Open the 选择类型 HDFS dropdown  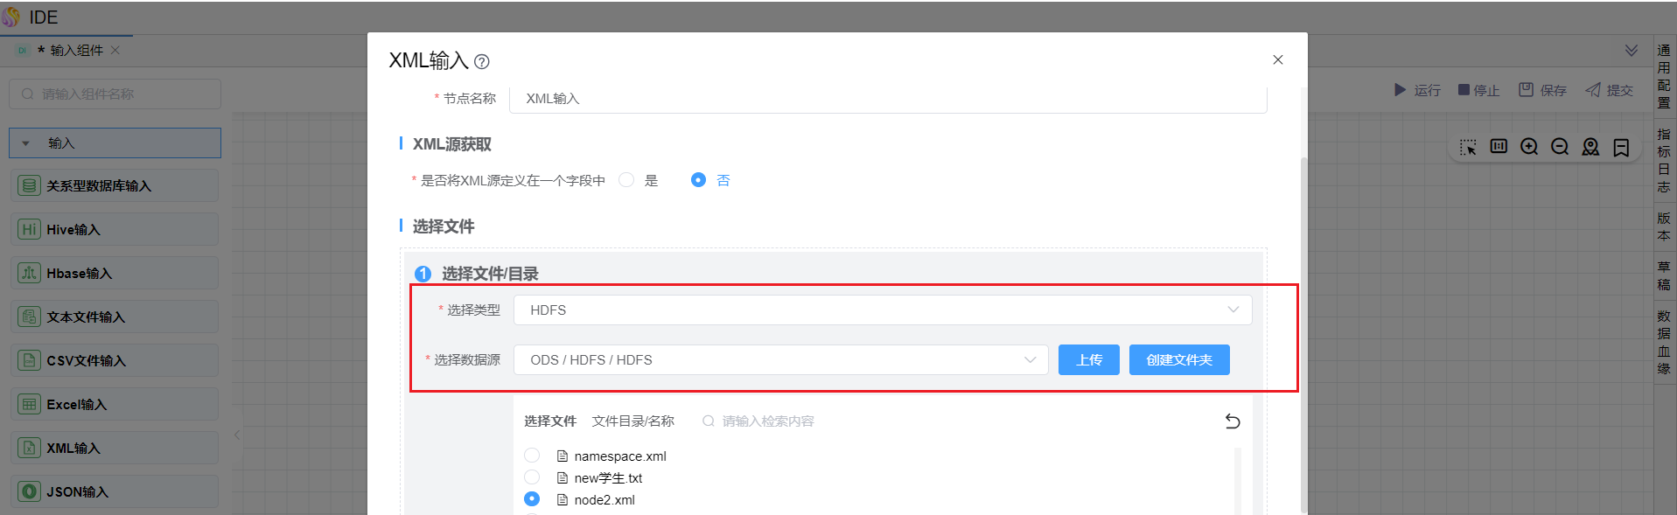pyautogui.click(x=882, y=310)
